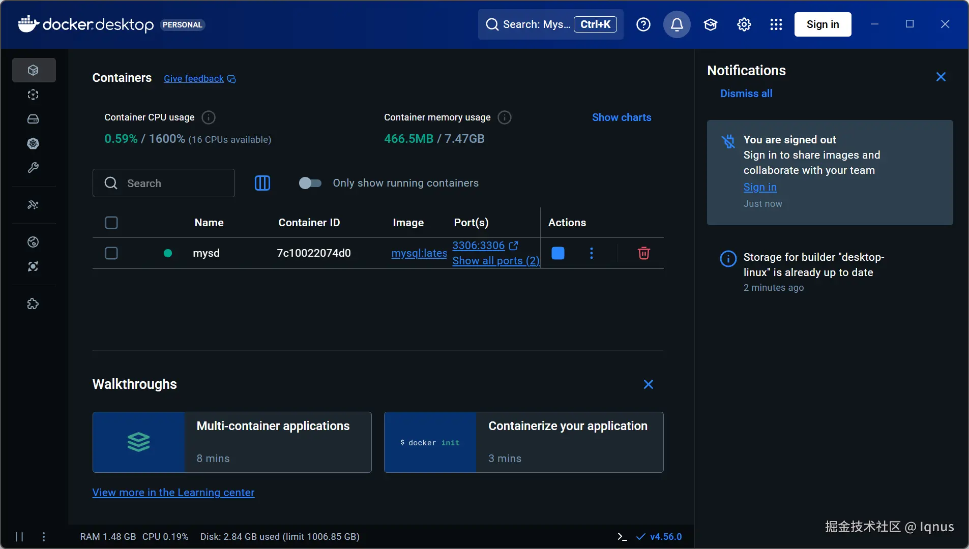Close the Notifications panel

pos(941,77)
